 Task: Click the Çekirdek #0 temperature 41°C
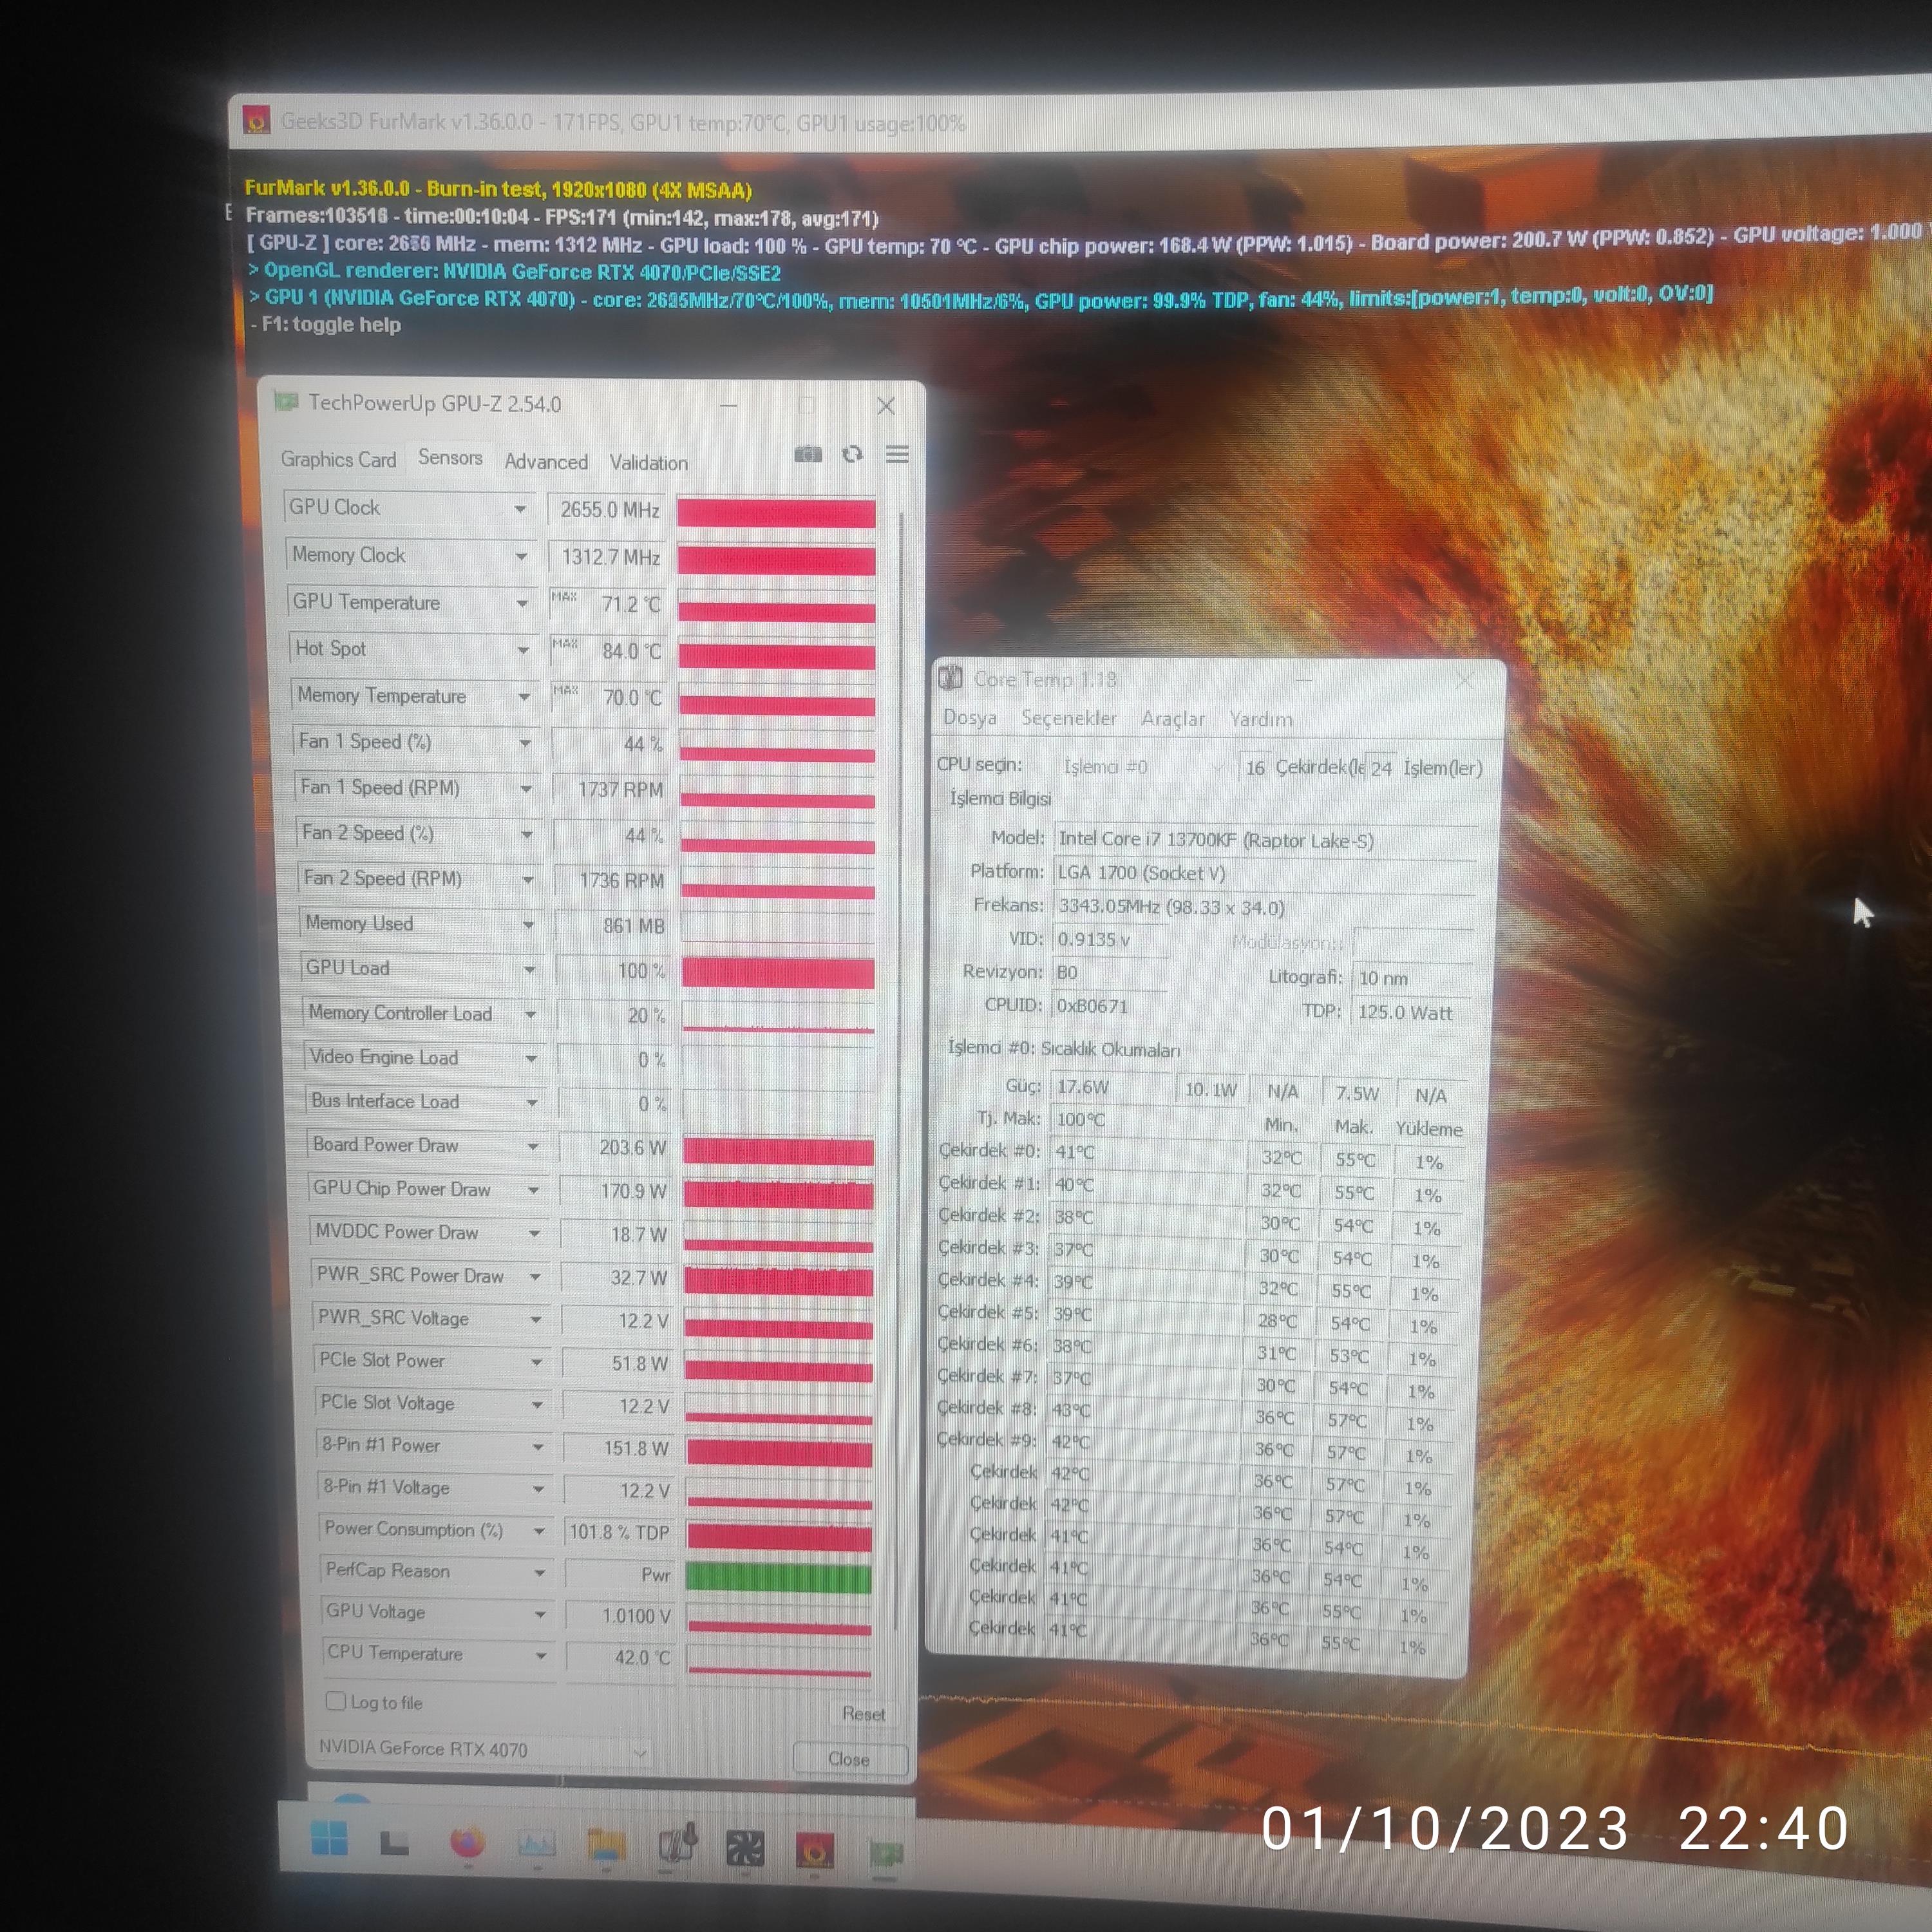click(x=1146, y=1152)
